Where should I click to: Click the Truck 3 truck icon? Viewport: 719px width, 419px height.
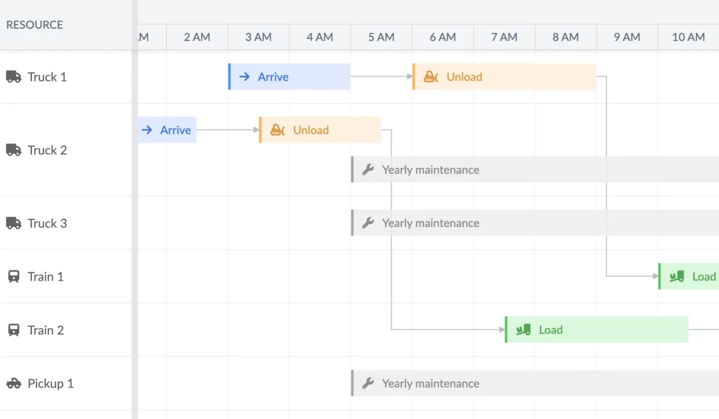(13, 223)
